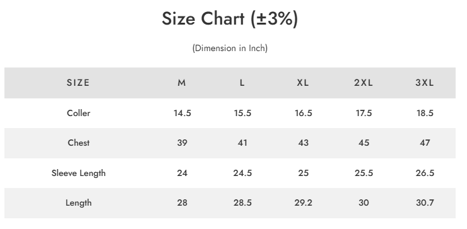Click the SIZE column header
The height and width of the screenshot is (229, 467).
tap(78, 83)
